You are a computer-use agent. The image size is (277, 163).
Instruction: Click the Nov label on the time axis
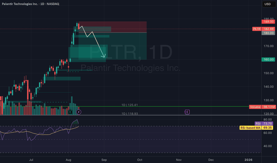pyautogui.click(x=179, y=160)
